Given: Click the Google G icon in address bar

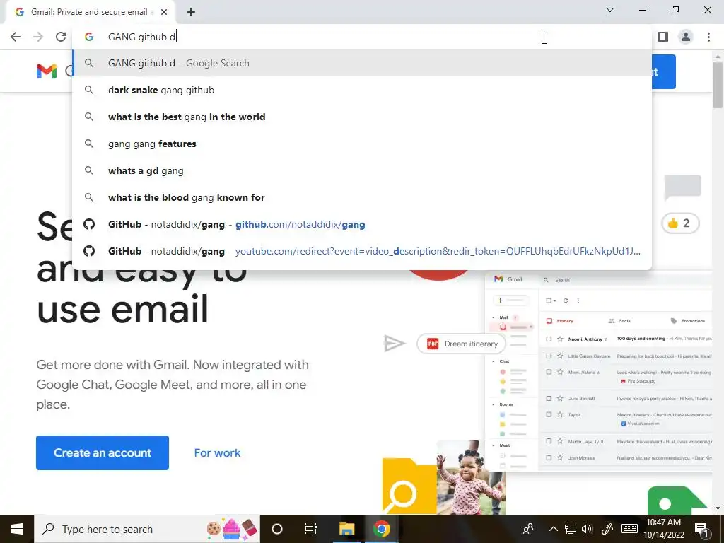Looking at the screenshot, I should click(x=89, y=37).
